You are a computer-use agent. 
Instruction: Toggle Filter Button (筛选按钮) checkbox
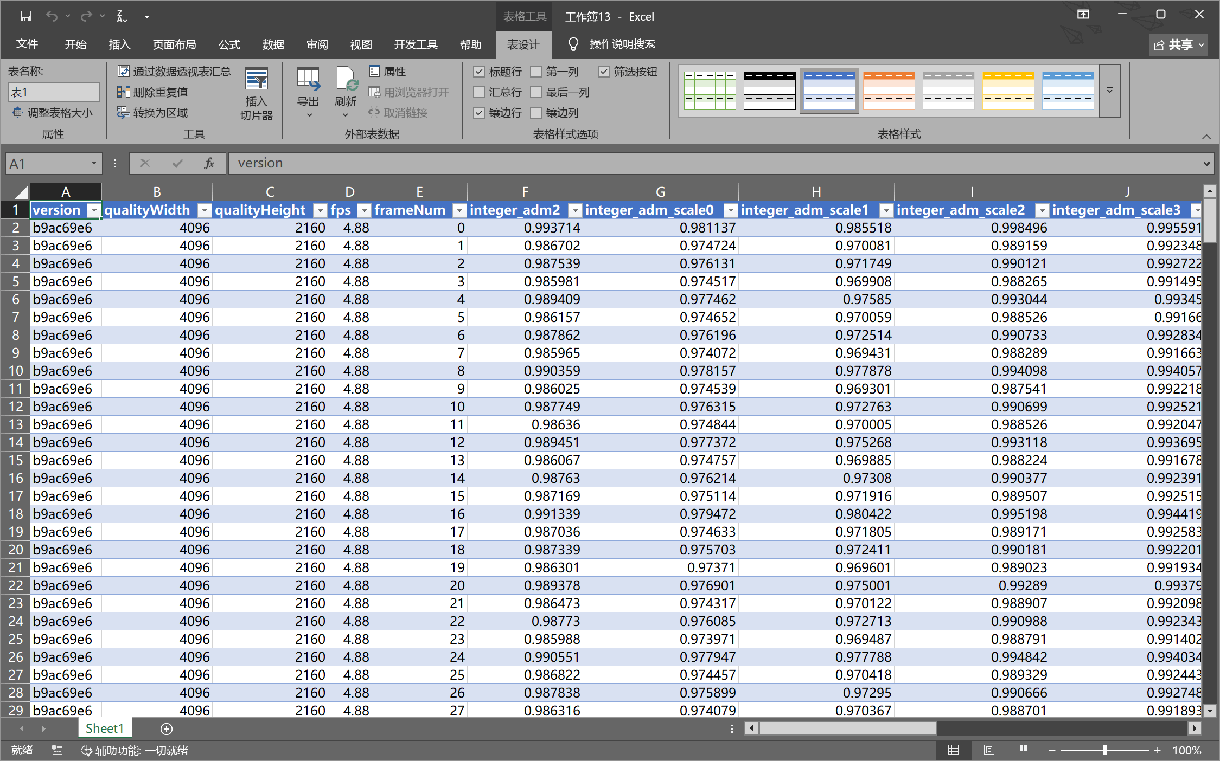click(x=604, y=72)
